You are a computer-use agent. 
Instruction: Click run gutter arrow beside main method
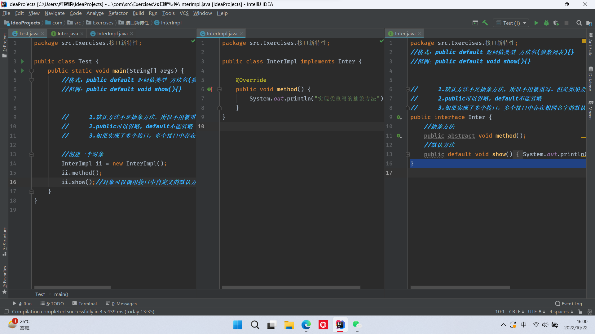pos(22,71)
